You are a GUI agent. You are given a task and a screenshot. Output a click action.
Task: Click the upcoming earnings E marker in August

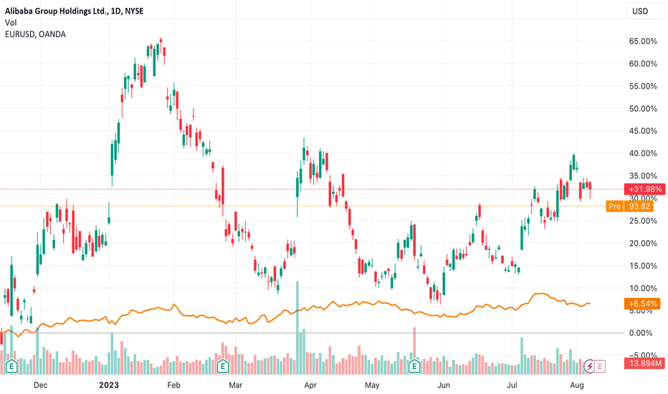tap(600, 366)
